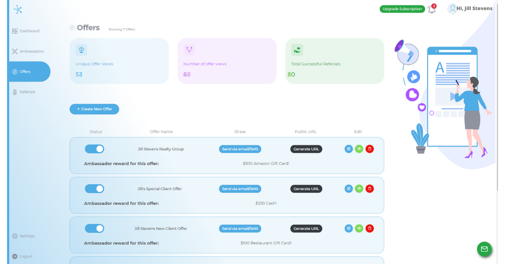Click Jill Stevens user avatar icon

coord(452,9)
